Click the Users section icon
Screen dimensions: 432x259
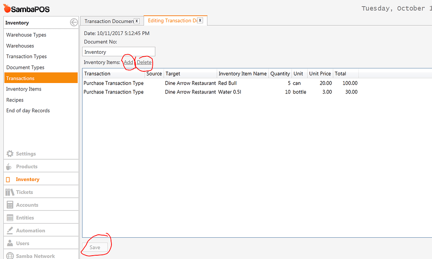(x=9, y=243)
